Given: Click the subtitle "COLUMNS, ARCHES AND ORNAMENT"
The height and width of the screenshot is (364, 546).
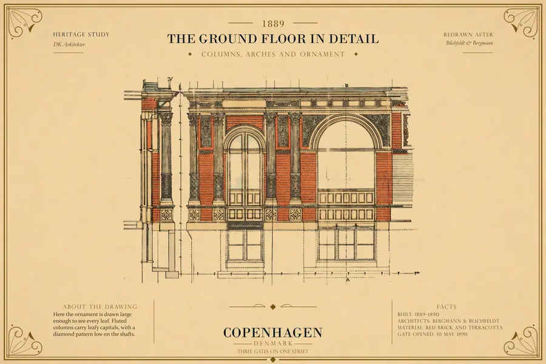Looking at the screenshot, I should [x=273, y=55].
